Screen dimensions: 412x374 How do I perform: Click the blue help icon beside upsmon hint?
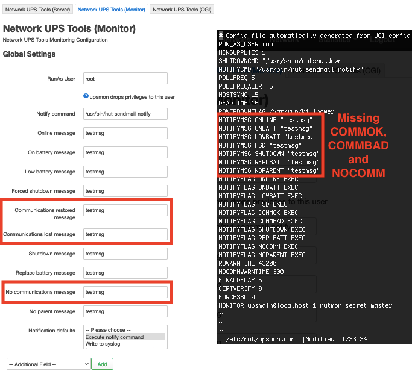86,96
